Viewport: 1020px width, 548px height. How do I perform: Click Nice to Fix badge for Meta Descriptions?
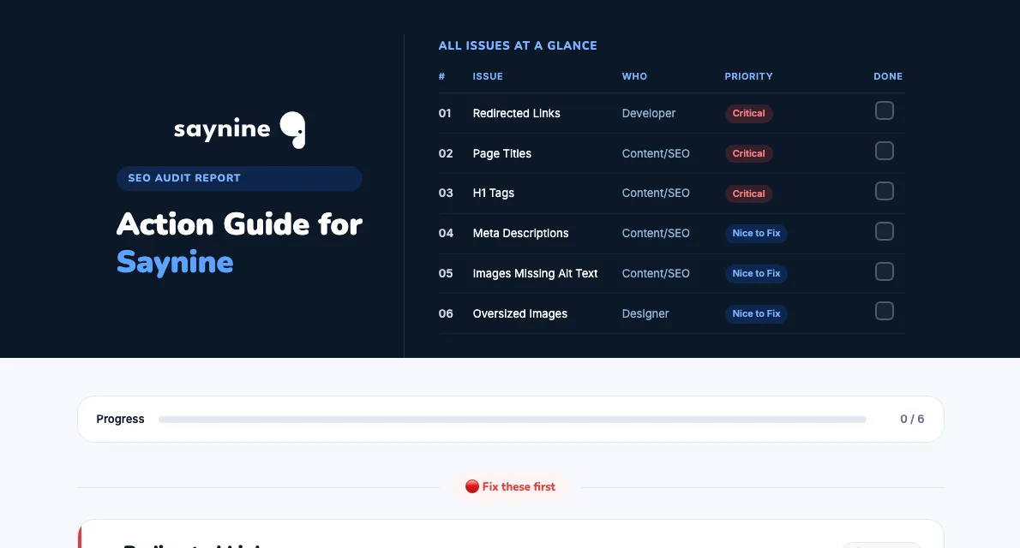(x=756, y=234)
